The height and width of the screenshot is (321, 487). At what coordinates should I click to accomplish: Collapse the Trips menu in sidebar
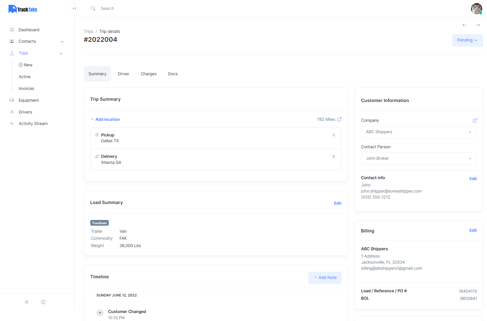click(61, 54)
